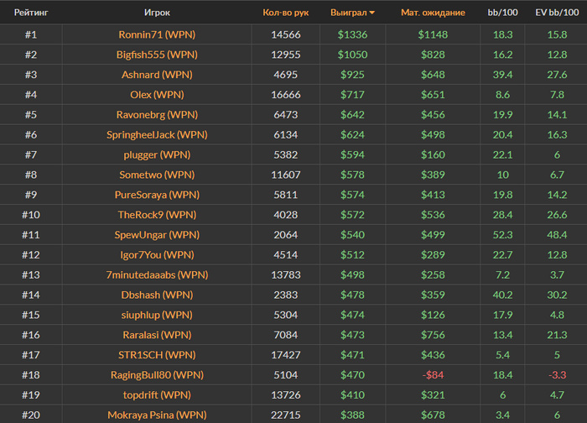View SpringheelJack (WPN) profile
Viewport: 587px width, 423px height.
[157, 134]
